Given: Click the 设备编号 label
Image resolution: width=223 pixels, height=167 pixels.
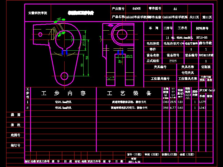Looking at the screenshot, I should point(191,55).
